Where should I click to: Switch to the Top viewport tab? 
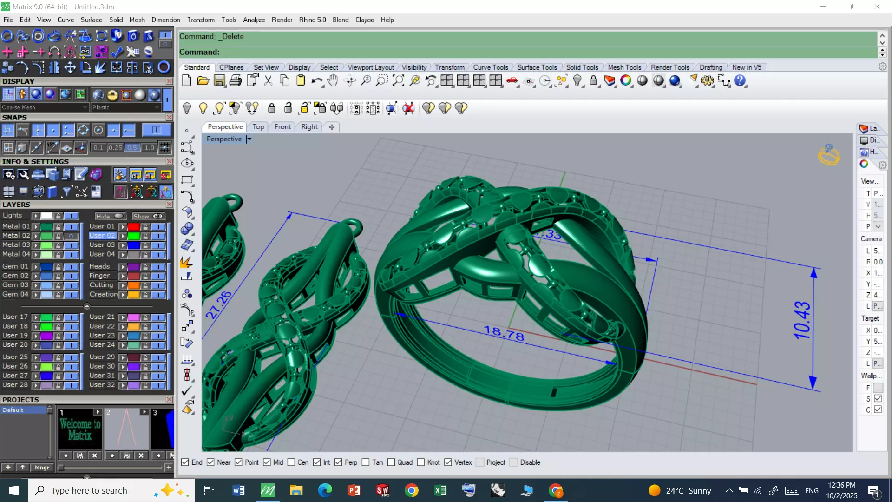click(x=258, y=127)
